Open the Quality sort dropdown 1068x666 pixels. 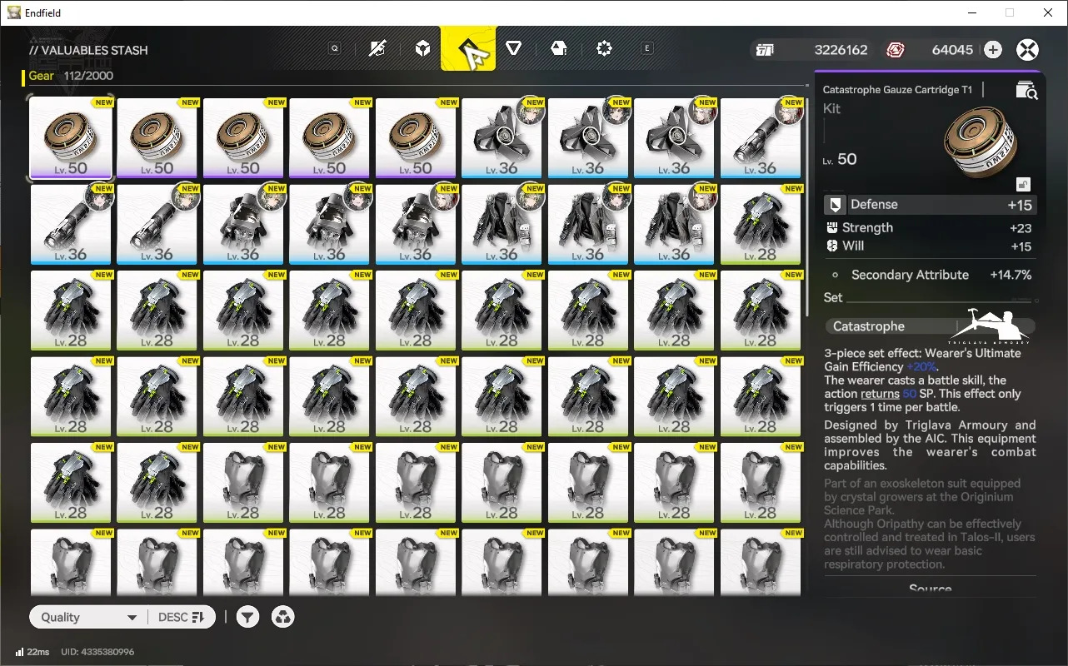[x=87, y=617]
